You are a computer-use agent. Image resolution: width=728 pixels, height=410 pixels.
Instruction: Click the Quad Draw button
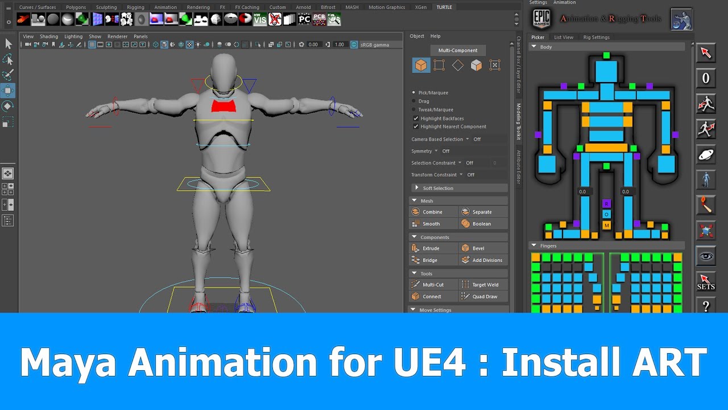[x=483, y=297]
